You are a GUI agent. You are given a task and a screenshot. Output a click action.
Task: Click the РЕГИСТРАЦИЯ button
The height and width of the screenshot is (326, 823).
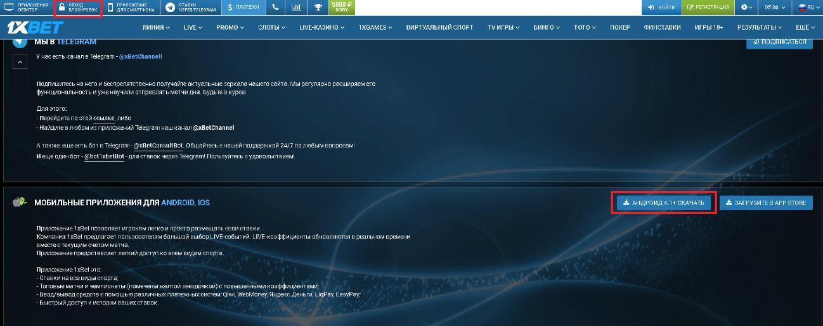coord(708,8)
